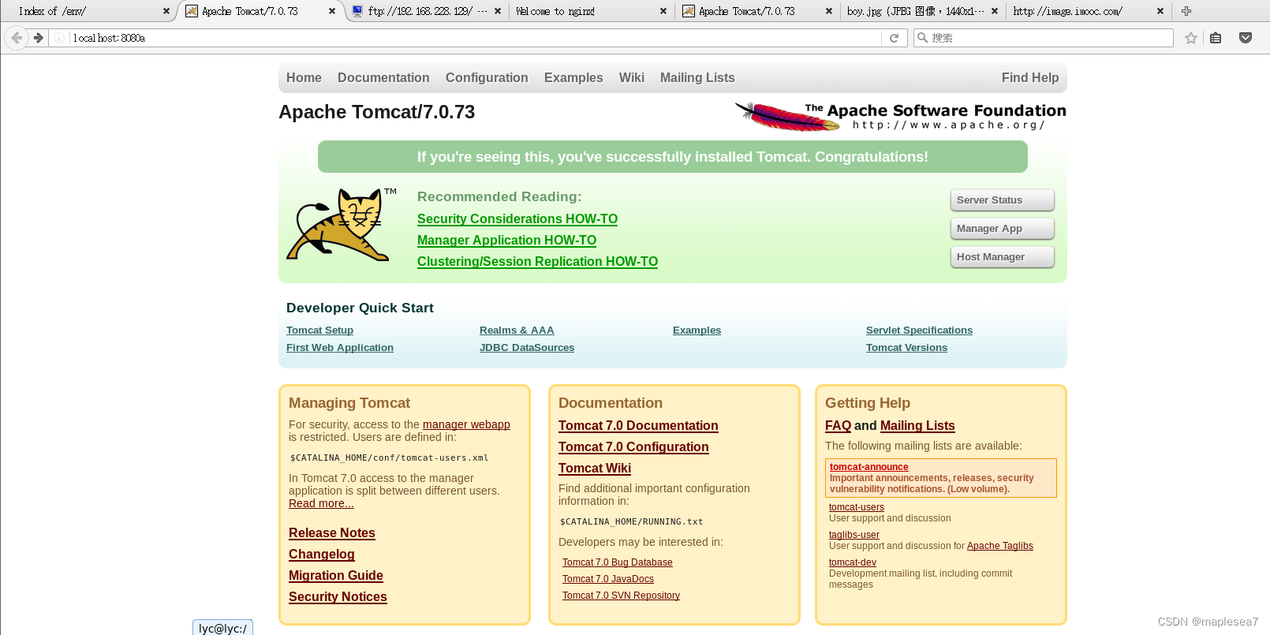Open the Realms & AAA link
The image size is (1270, 635).
click(517, 330)
